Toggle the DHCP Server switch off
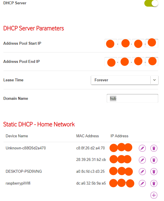 point(151,3)
